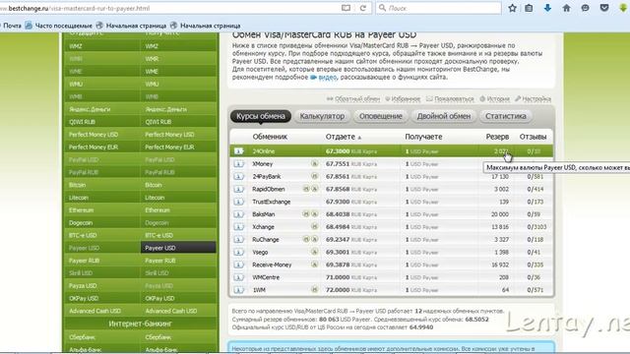Open the 24Online exchanger link
Screen dimensions: 630x354
pyautogui.click(x=264, y=151)
